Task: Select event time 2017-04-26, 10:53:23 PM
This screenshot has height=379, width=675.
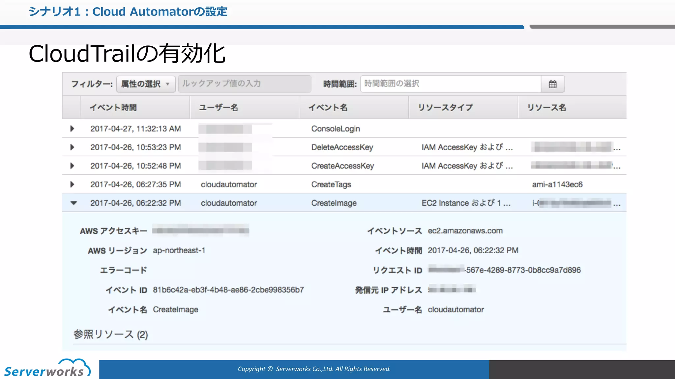Action: tap(135, 147)
